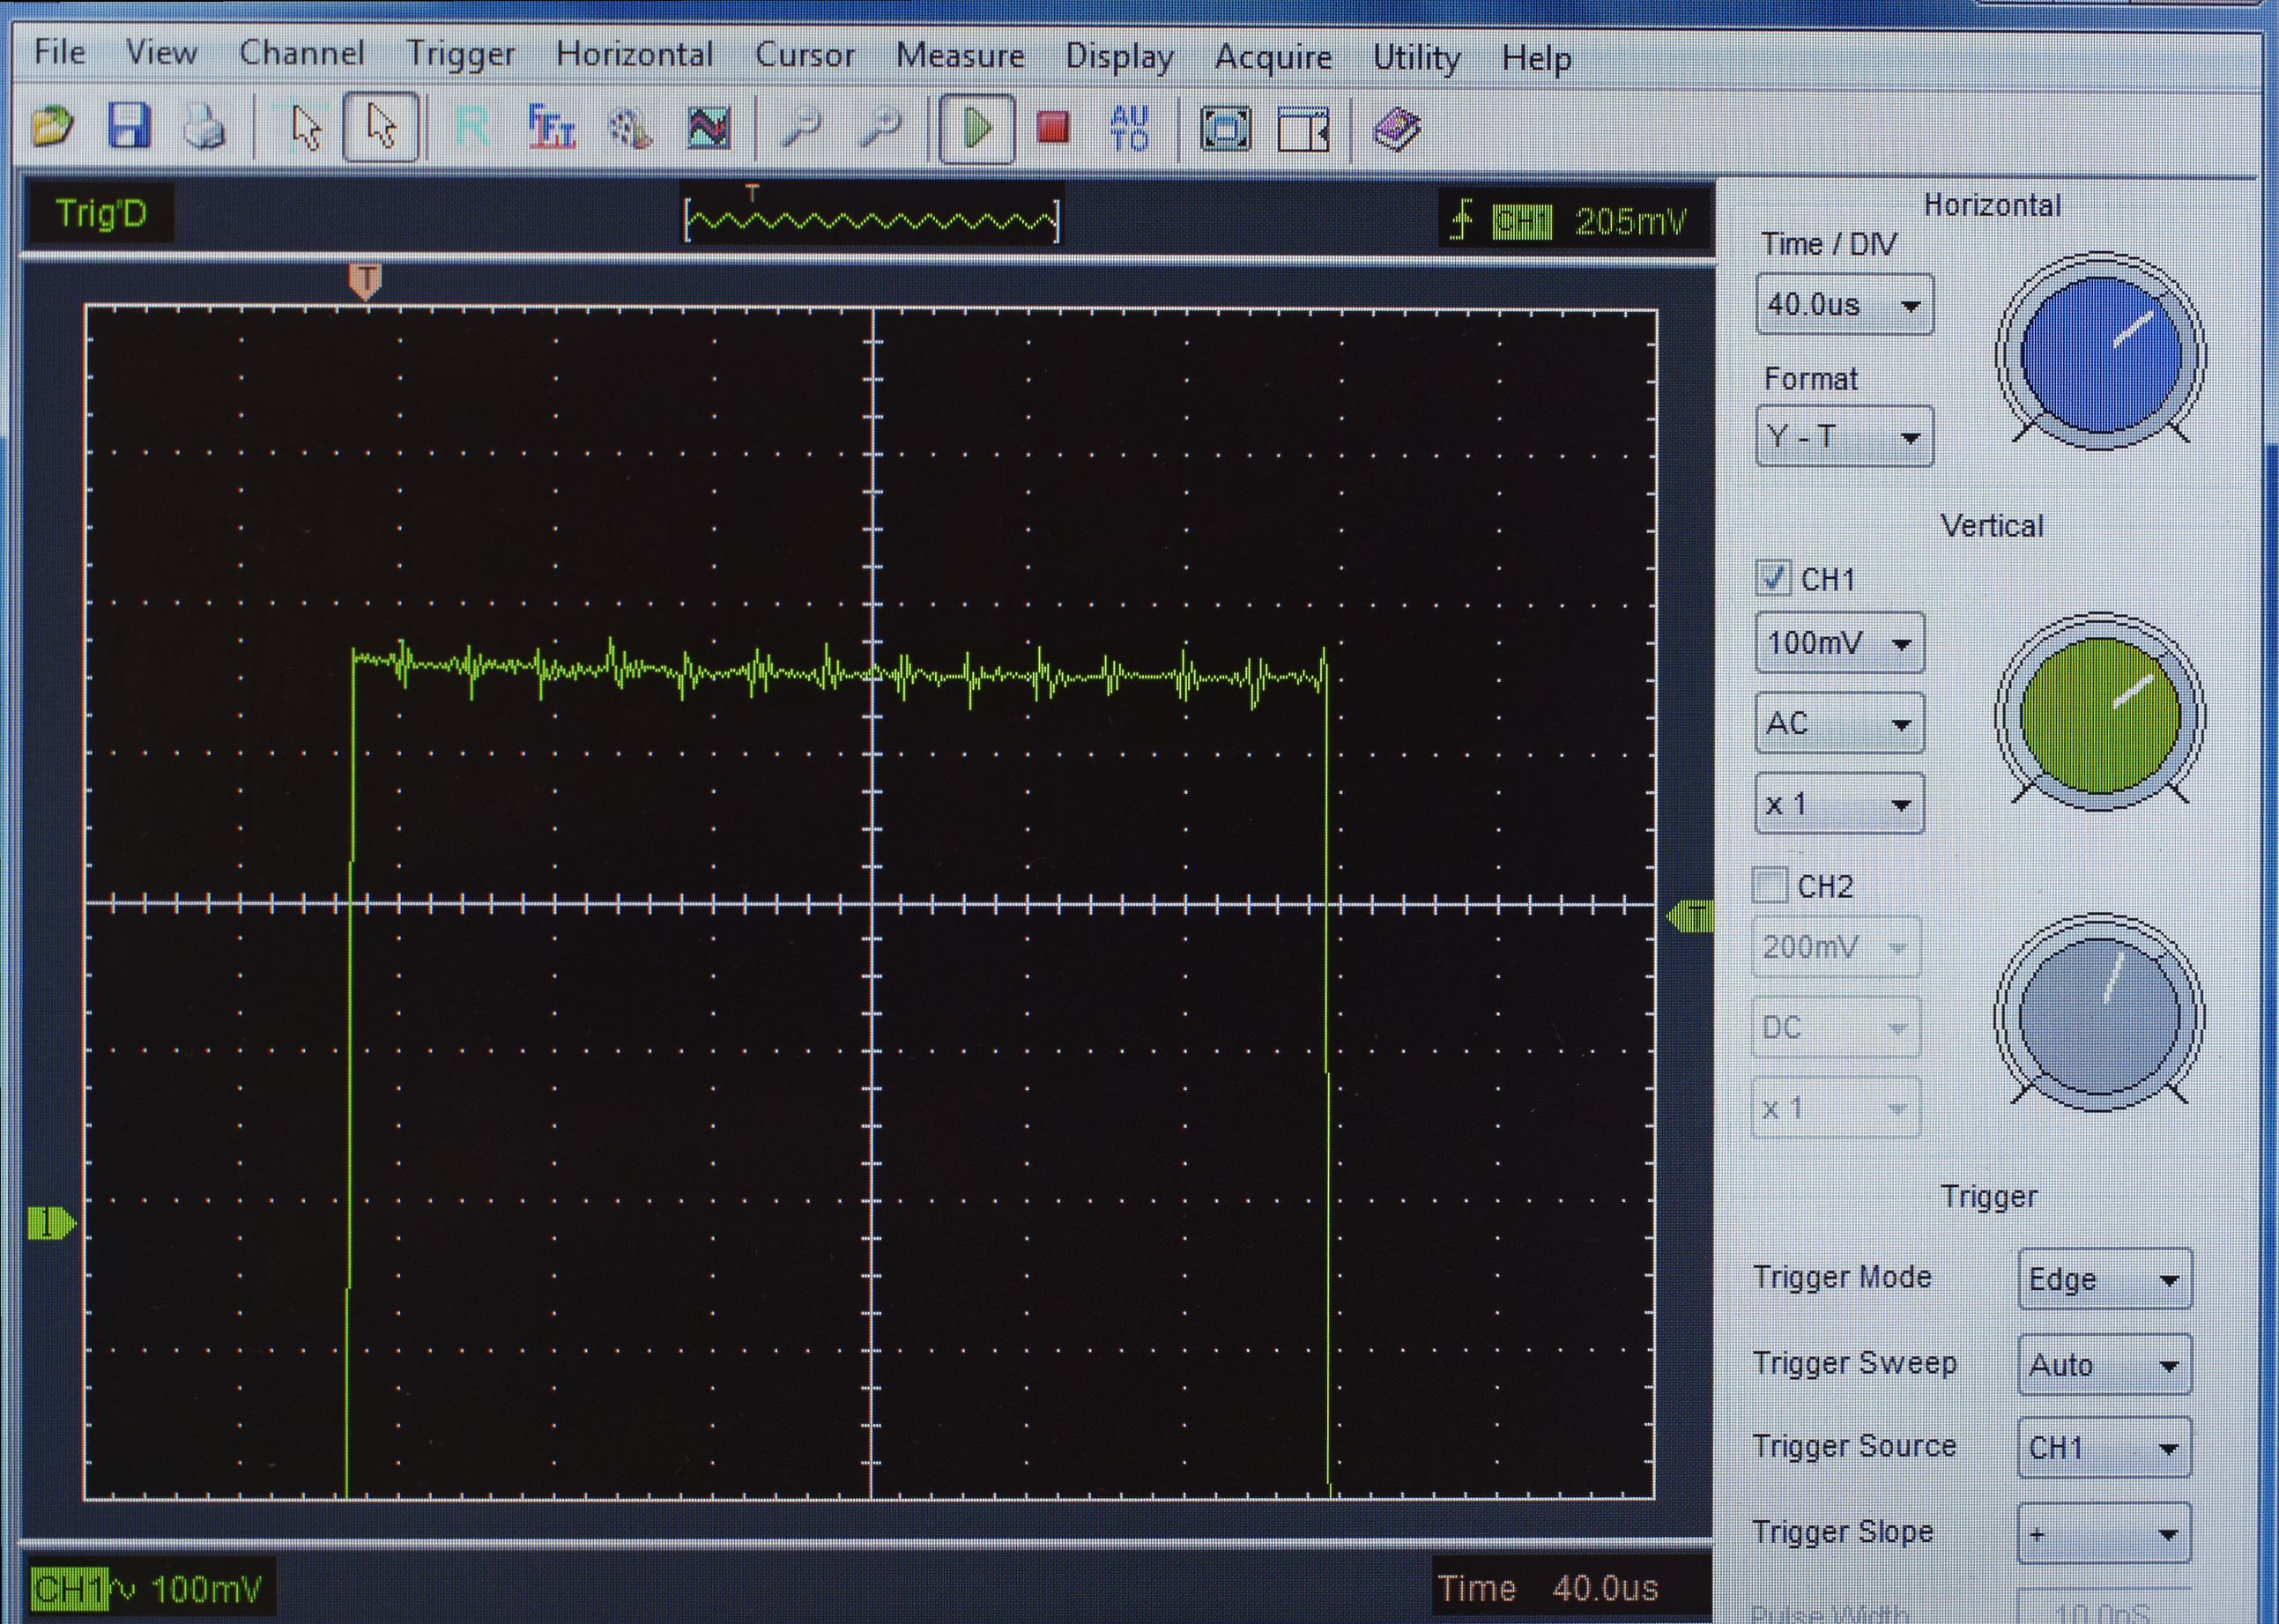
Task: Open the Utility menu
Action: point(1416,59)
